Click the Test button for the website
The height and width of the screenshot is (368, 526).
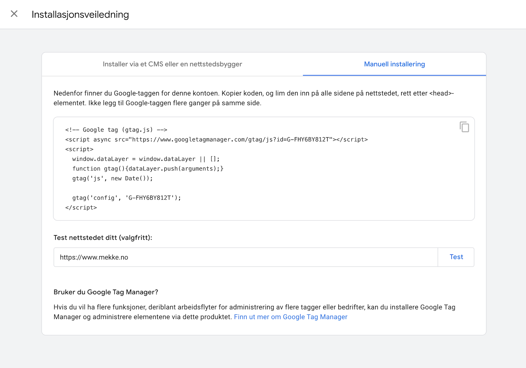[456, 257]
